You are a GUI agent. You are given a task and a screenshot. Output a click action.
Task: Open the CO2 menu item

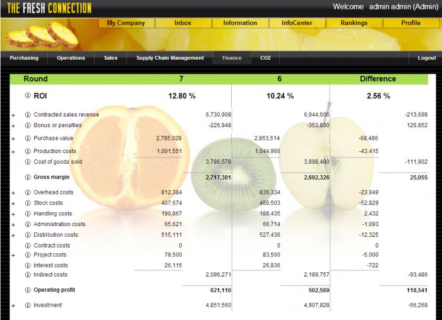[265, 58]
